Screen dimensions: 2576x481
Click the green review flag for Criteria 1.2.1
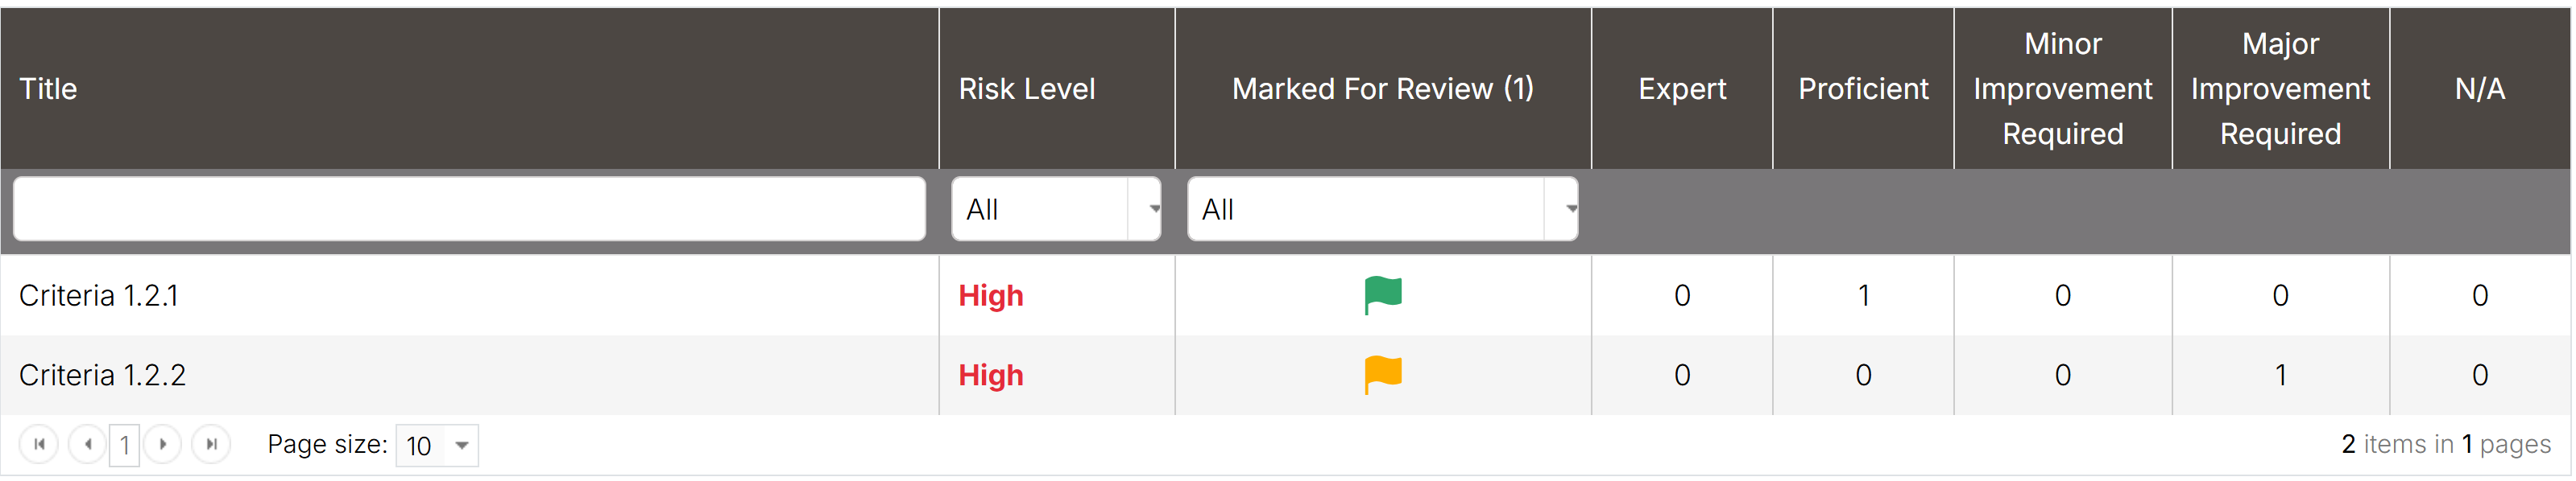[1383, 295]
